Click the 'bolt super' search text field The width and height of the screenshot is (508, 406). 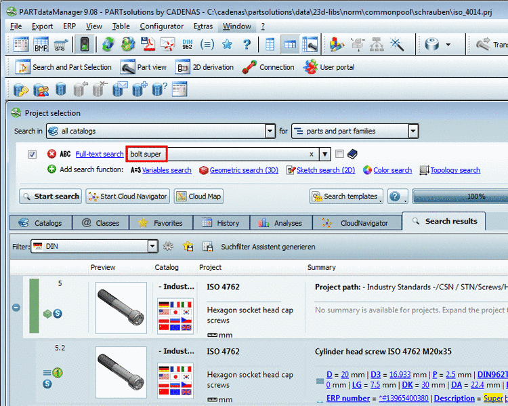pos(224,154)
